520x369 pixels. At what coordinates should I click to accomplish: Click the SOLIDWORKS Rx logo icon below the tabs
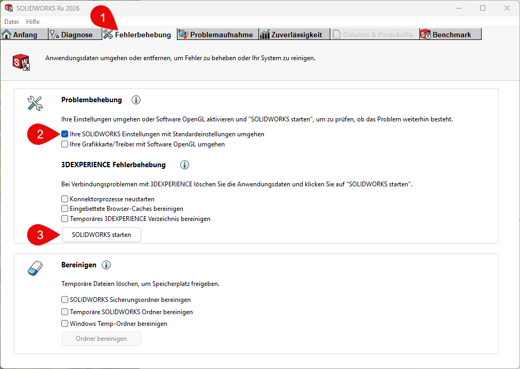[21, 61]
